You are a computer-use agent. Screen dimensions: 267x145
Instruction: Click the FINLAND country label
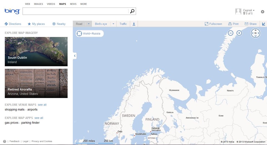click(x=152, y=119)
